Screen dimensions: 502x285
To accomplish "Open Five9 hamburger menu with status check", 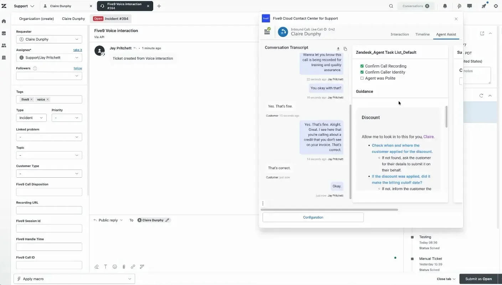I will coord(267,32).
